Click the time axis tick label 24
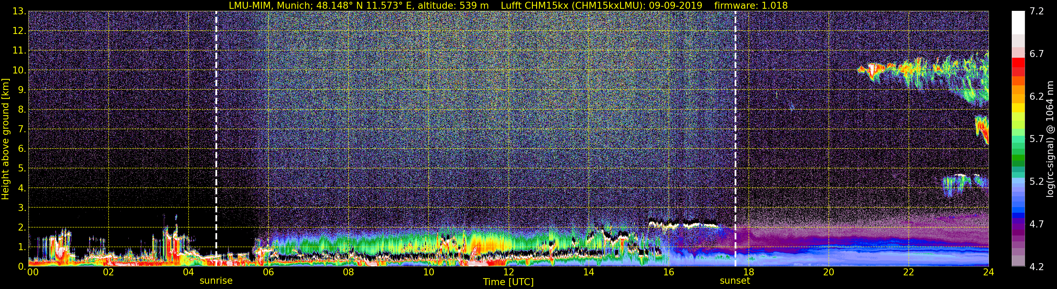The height and width of the screenshot is (289, 1057). [989, 272]
